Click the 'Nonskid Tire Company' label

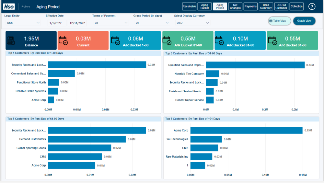189,74
